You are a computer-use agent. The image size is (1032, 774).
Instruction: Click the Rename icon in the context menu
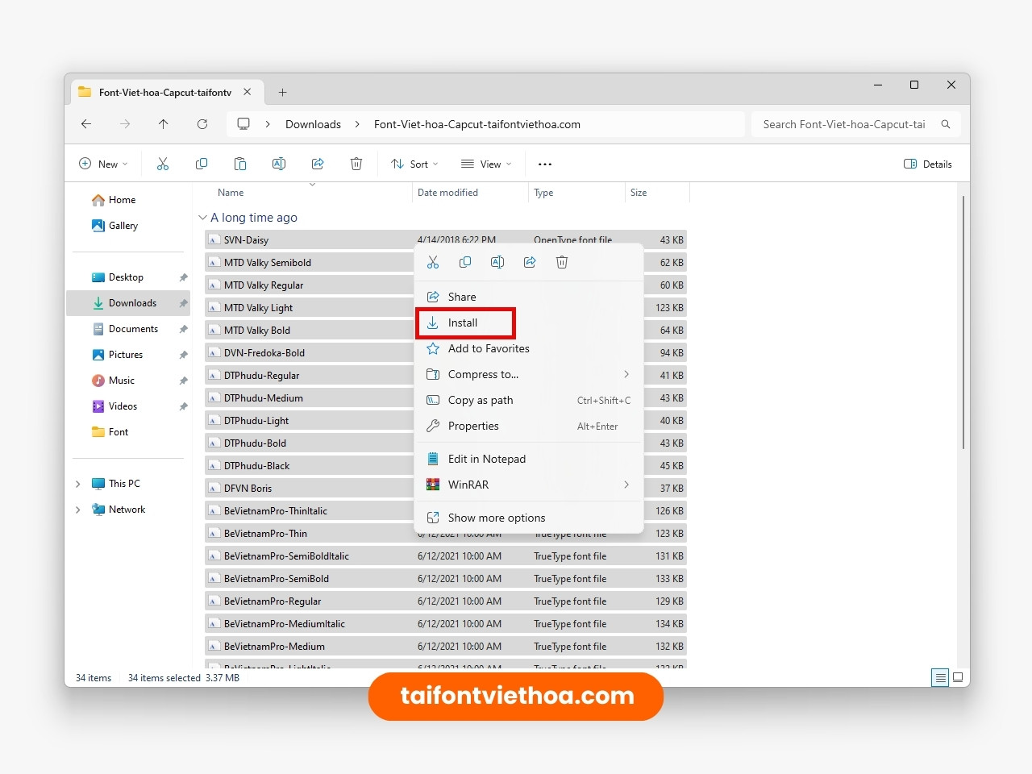(497, 262)
